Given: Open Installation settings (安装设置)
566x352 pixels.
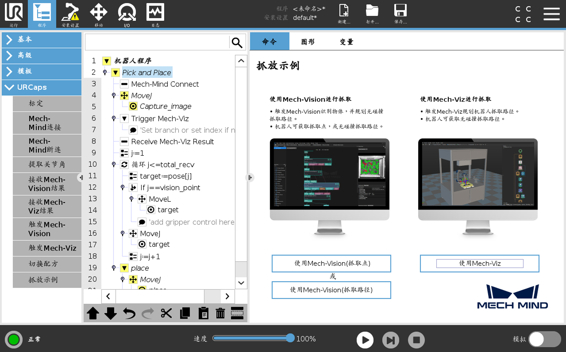Looking at the screenshot, I should (x=70, y=14).
